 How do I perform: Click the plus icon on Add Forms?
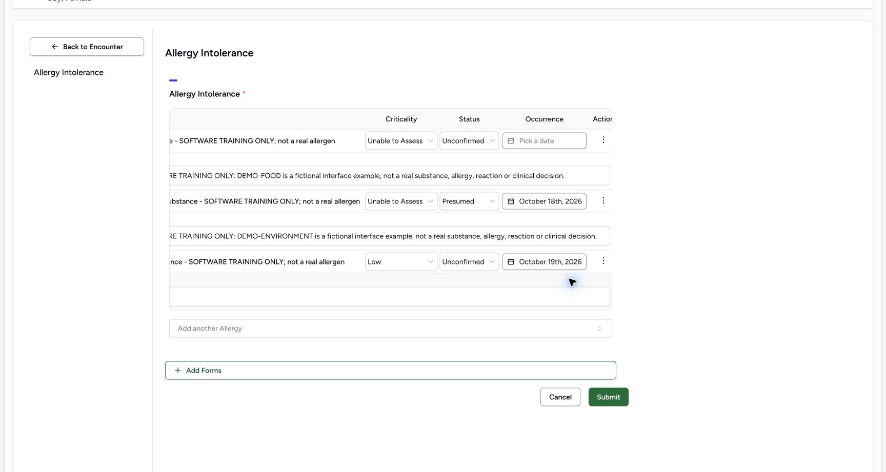[178, 371]
